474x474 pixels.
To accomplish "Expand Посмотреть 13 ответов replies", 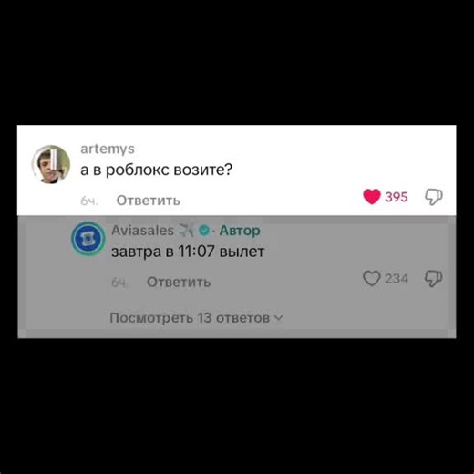I will coord(196,318).
